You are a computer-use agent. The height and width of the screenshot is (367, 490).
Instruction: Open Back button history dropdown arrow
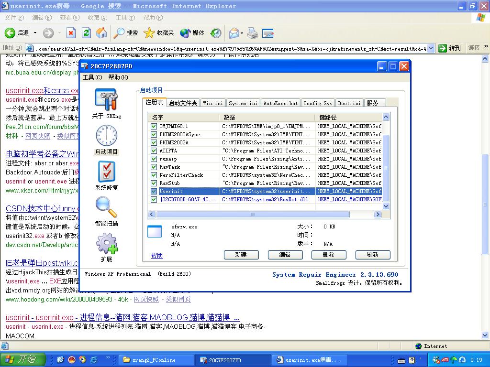pyautogui.click(x=35, y=33)
